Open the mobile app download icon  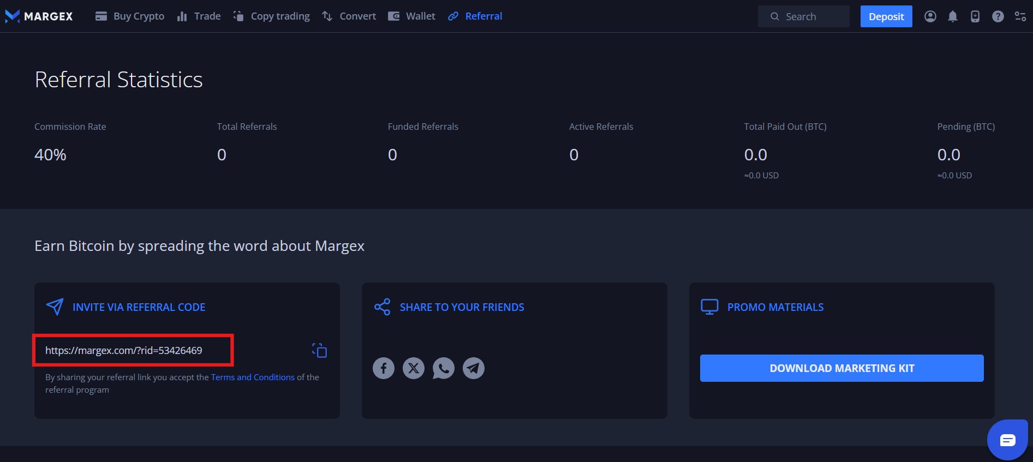coord(975,16)
